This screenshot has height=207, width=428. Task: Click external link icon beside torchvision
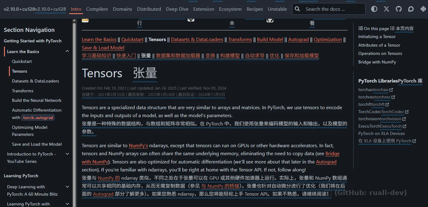pos(404,119)
